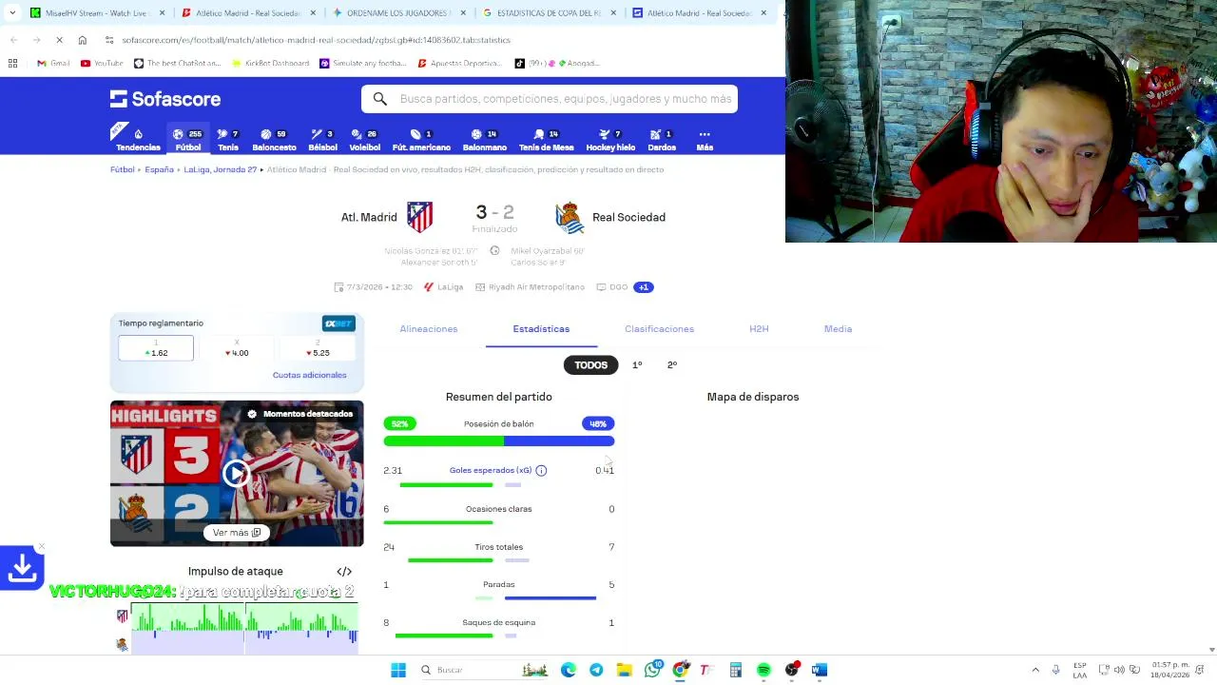Click the Sofascore logo
This screenshot has width=1217, height=685.
click(165, 99)
